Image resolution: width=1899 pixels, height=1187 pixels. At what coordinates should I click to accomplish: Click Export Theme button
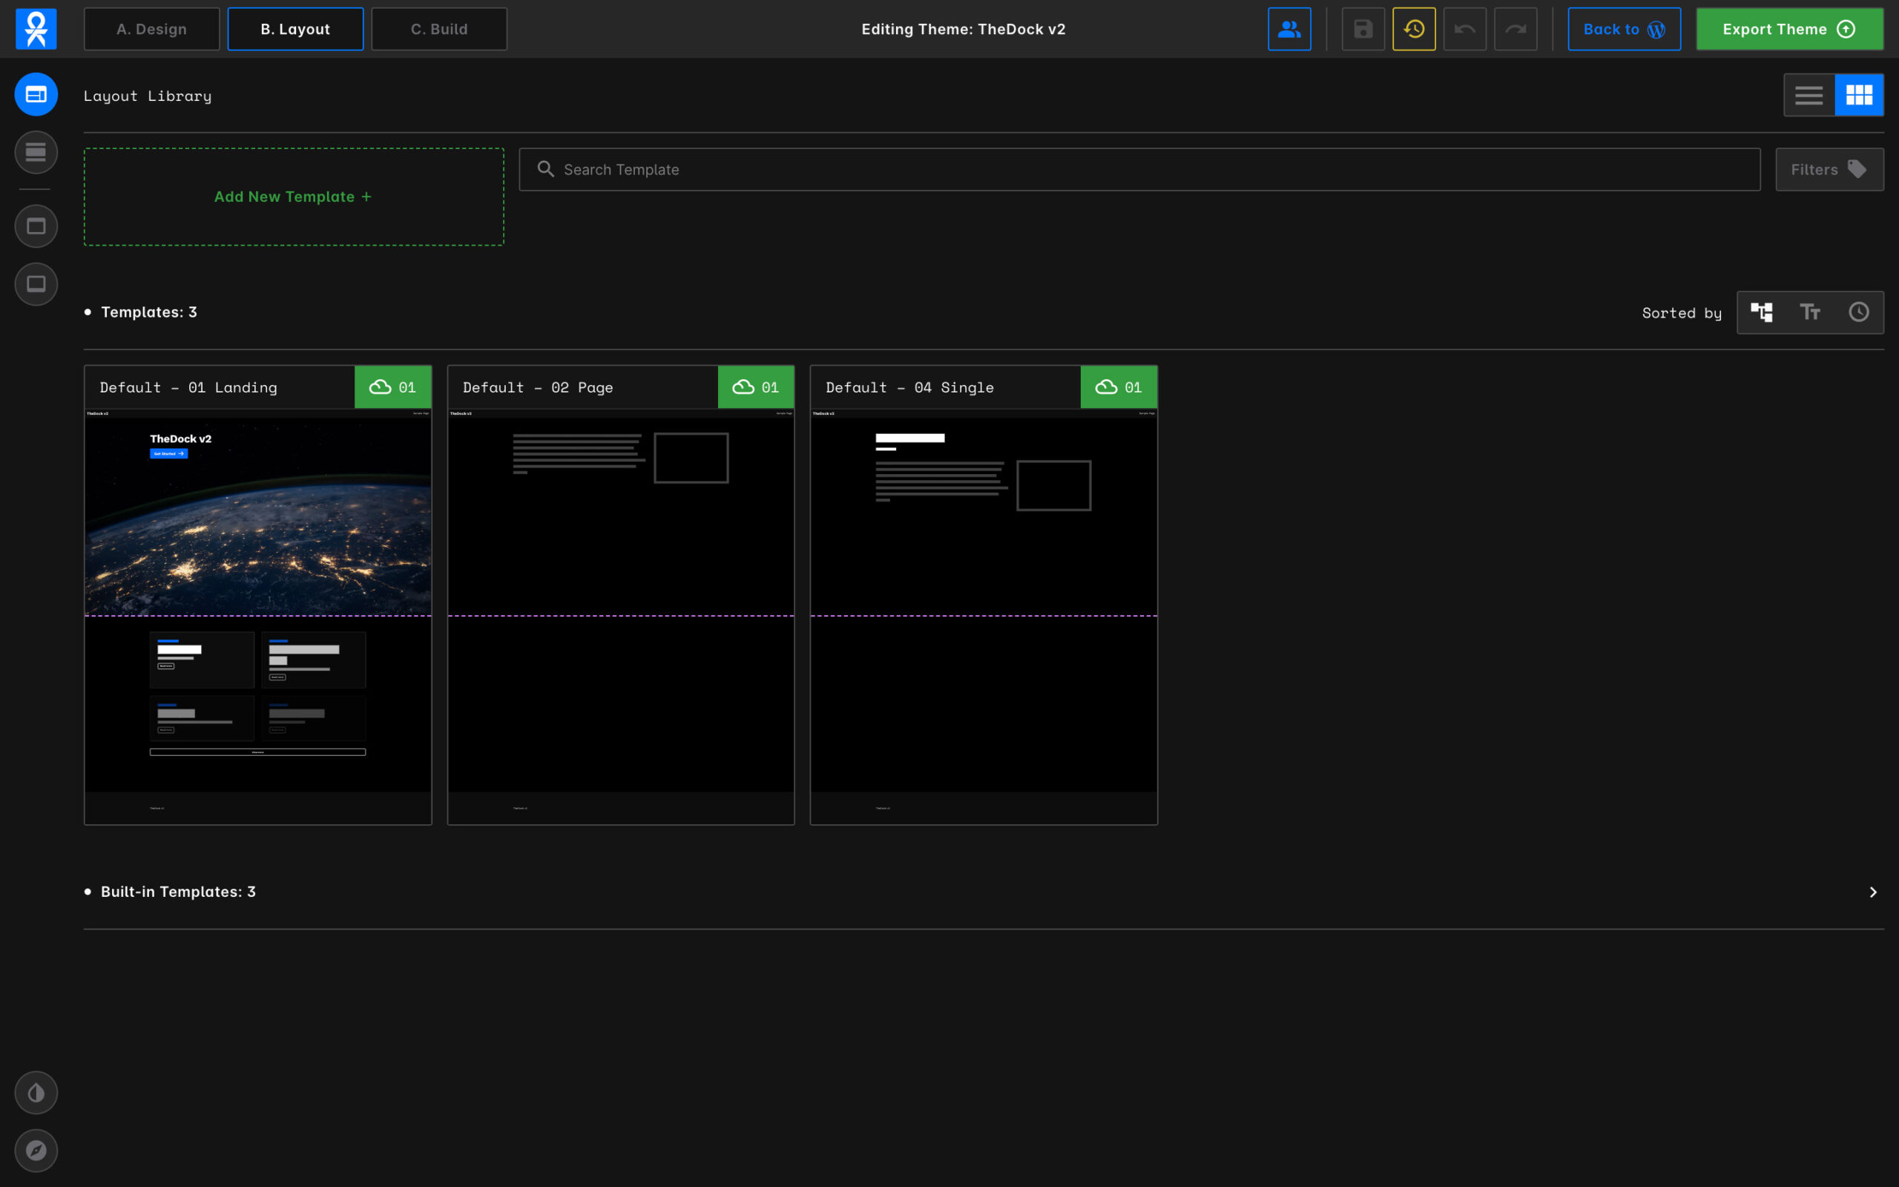1788,29
